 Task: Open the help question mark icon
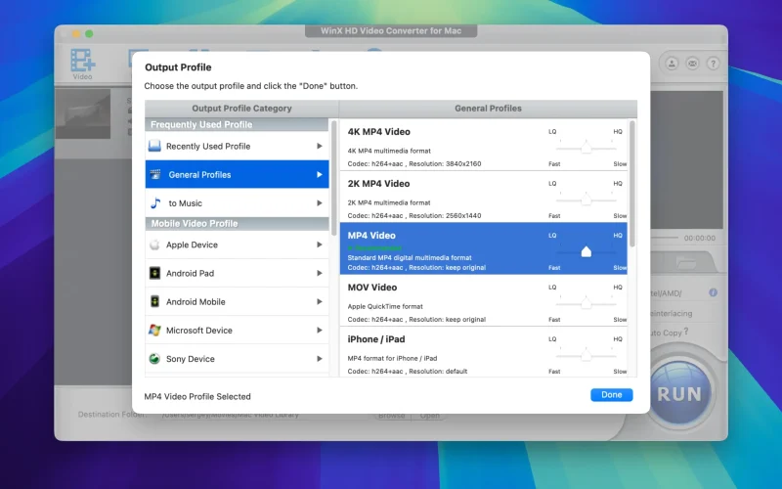714,64
